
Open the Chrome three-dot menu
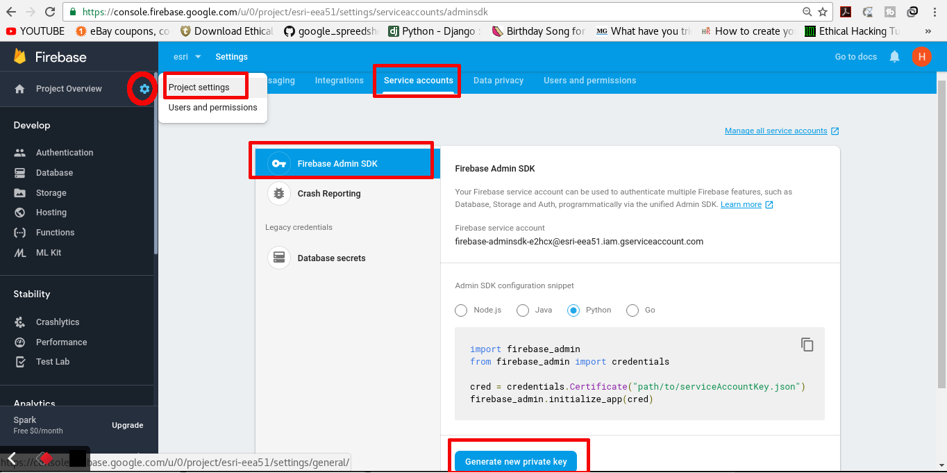point(934,12)
